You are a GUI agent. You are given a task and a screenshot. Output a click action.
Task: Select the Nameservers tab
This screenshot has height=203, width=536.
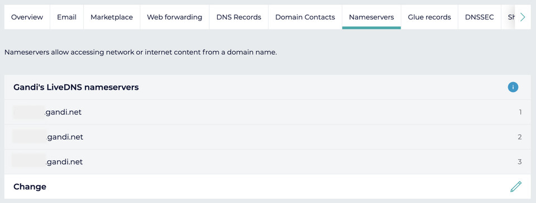372,17
